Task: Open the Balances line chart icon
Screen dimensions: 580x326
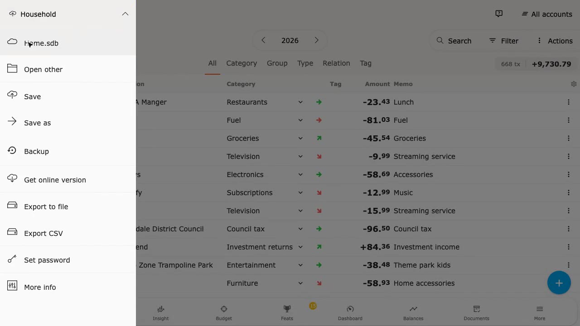Action: [413, 309]
